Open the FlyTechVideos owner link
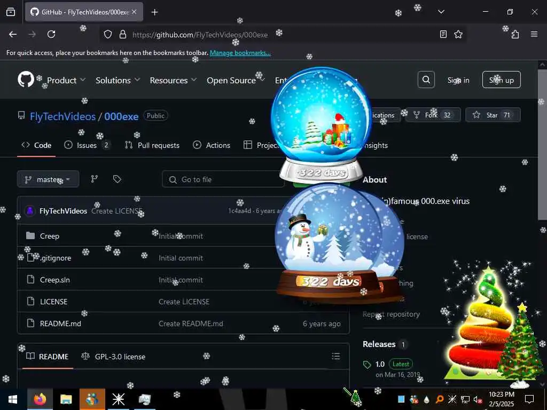The height and width of the screenshot is (410, 547). coord(63,116)
